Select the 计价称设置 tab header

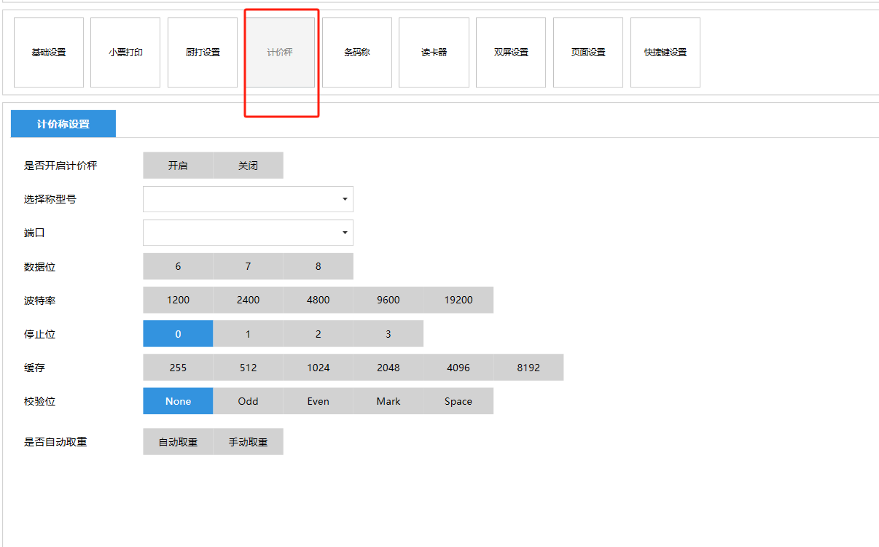pos(63,124)
